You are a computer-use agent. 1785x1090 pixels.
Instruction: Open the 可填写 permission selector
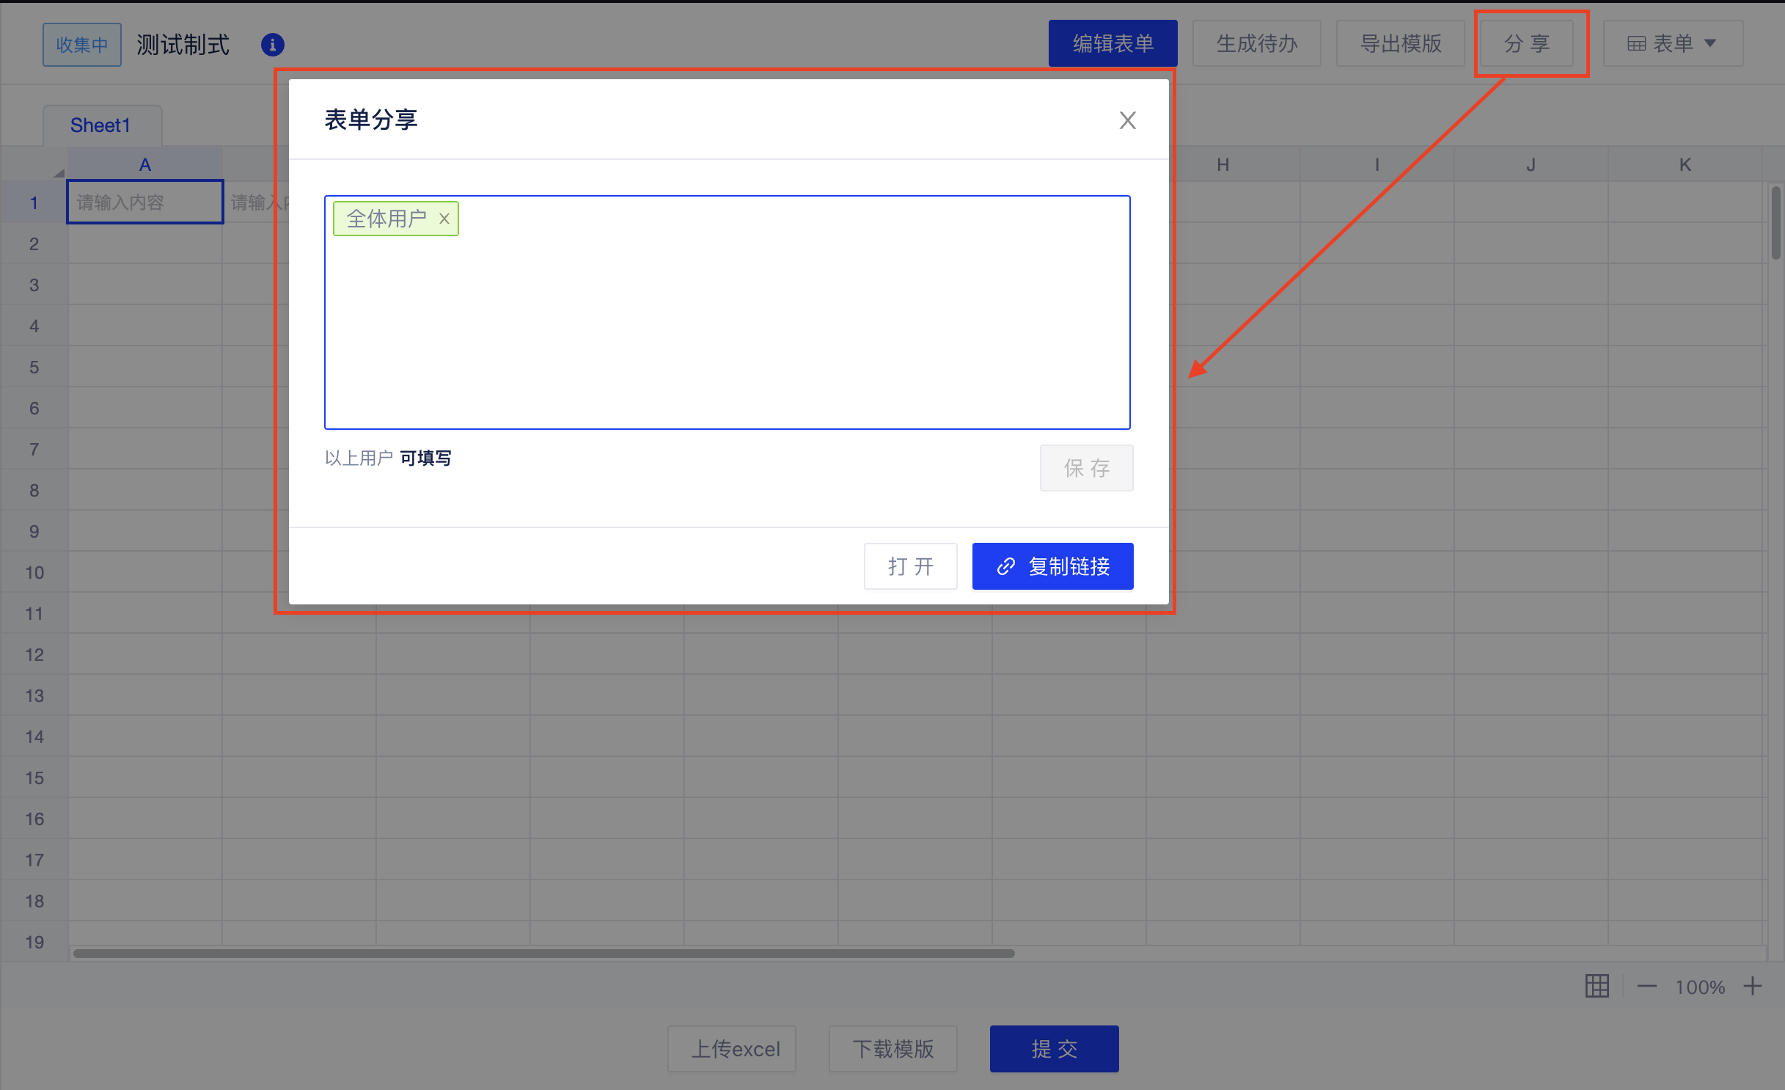tap(425, 457)
